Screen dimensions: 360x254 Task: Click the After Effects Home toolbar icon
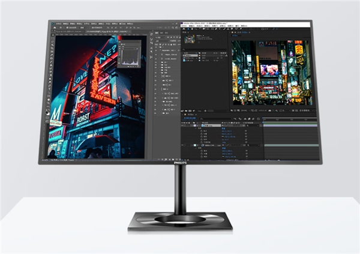pos(184,29)
